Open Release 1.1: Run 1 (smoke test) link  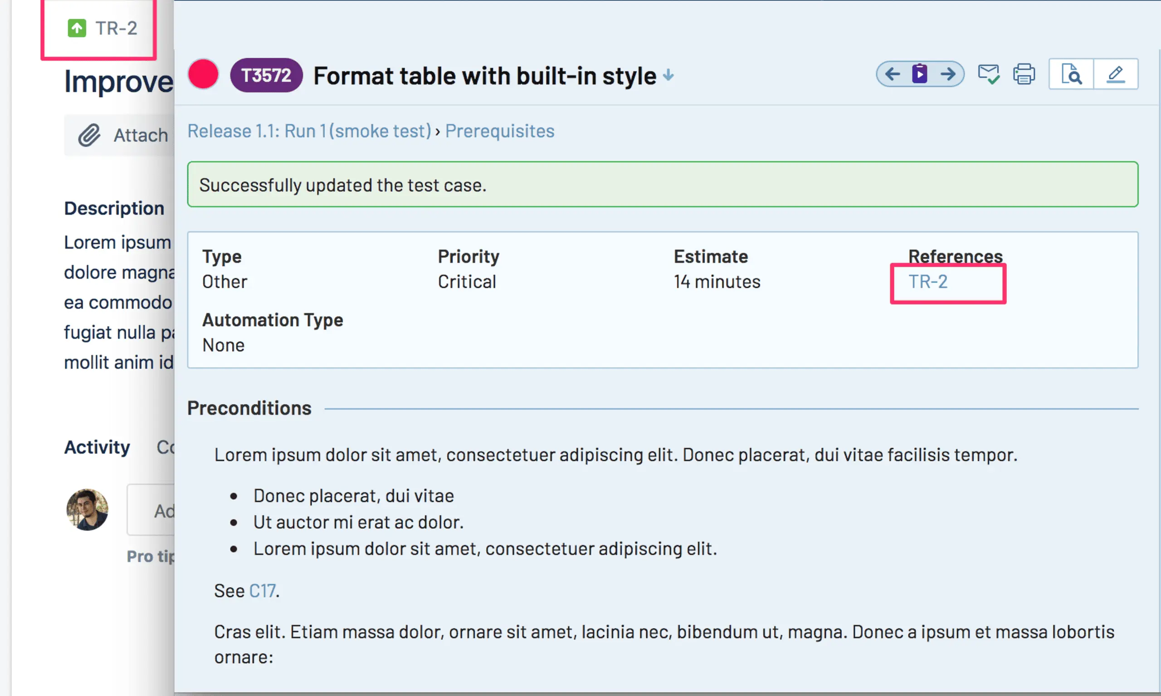[x=309, y=131]
